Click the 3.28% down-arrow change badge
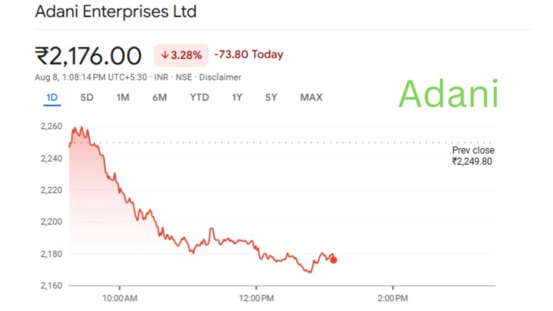 181,55
